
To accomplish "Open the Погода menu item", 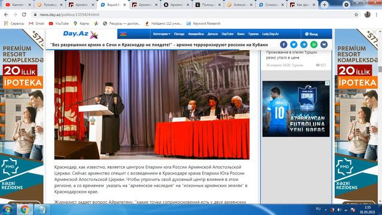I will (179, 34).
